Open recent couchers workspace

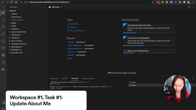tap(71, 52)
